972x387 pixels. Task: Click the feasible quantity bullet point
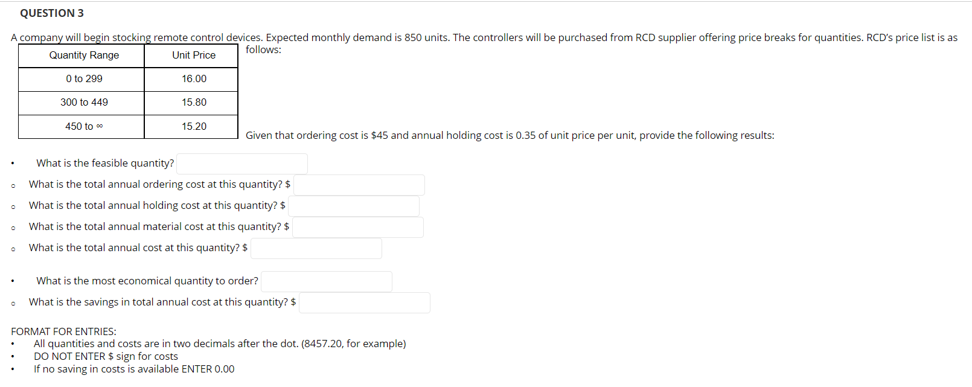point(12,162)
